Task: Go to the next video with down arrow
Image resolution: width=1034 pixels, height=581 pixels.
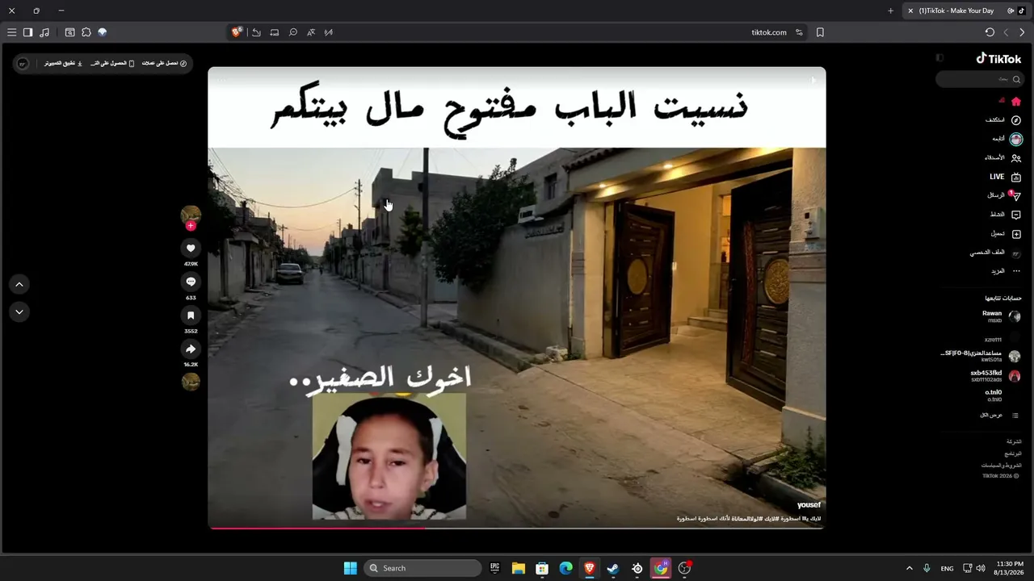Action: point(19,311)
